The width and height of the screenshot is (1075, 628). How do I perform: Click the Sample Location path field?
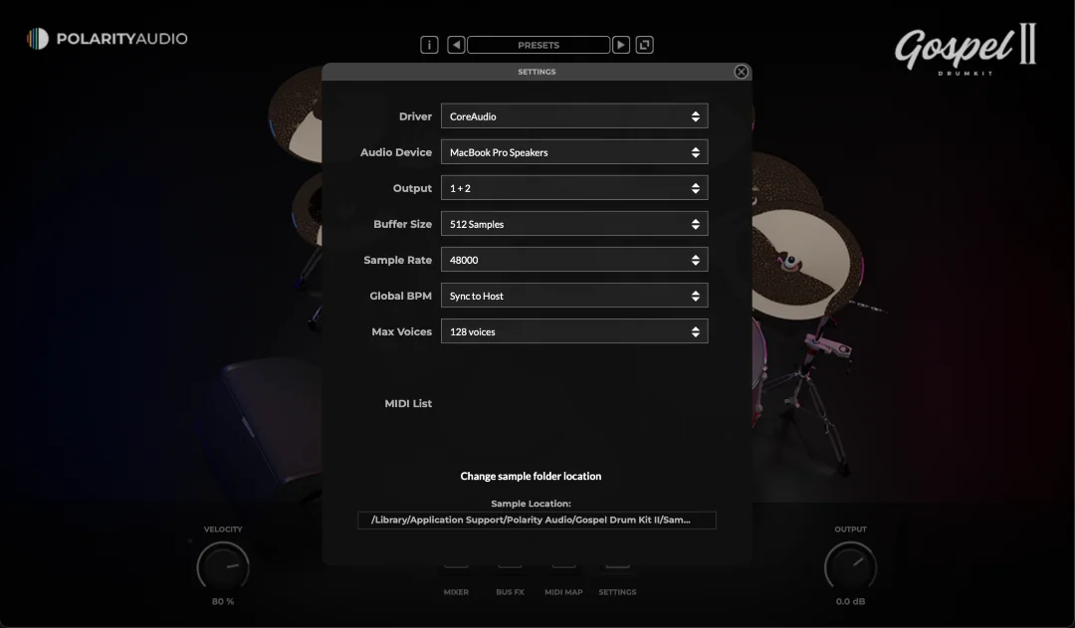[x=537, y=520]
